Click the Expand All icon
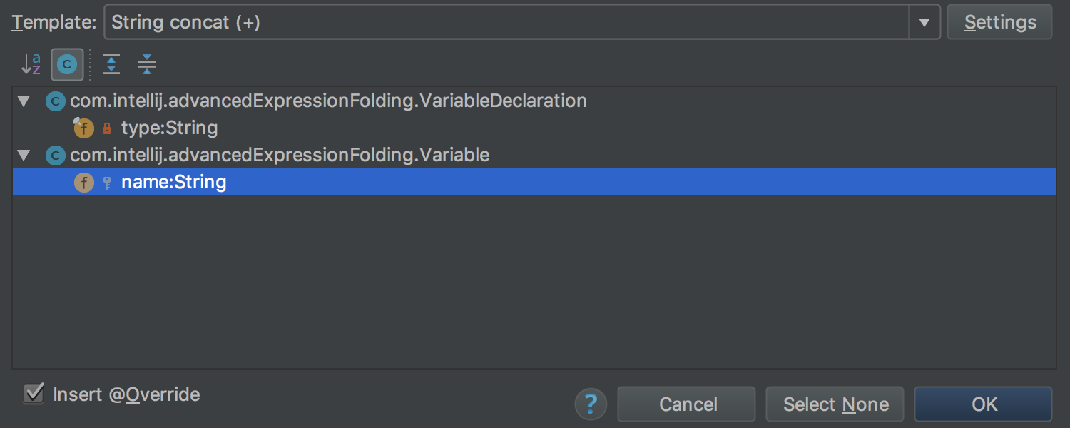1070x428 pixels. click(111, 65)
